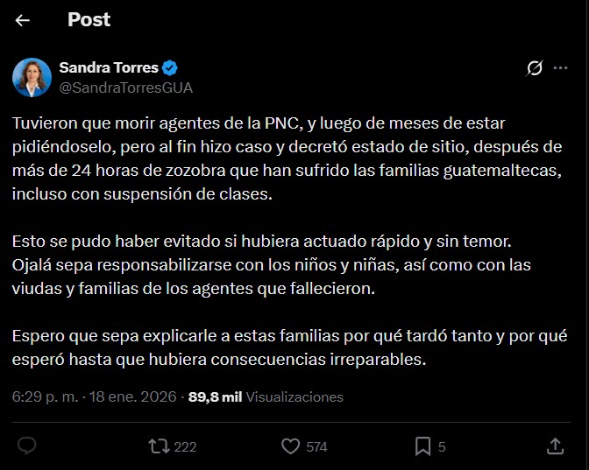Click the 222 reposts count
The image size is (589, 470).
pos(185,447)
